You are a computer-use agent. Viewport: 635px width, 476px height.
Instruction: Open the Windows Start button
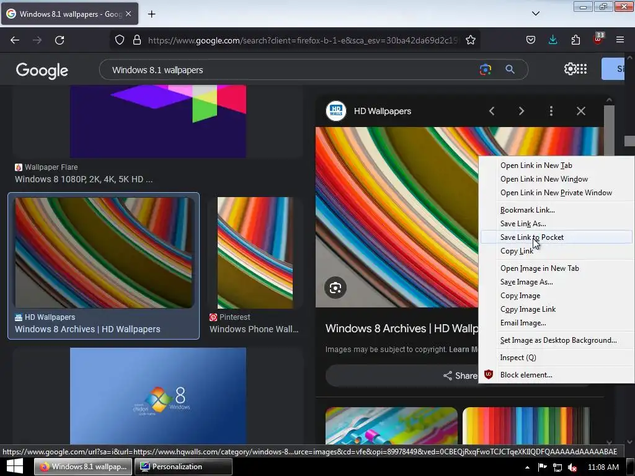coord(15,467)
